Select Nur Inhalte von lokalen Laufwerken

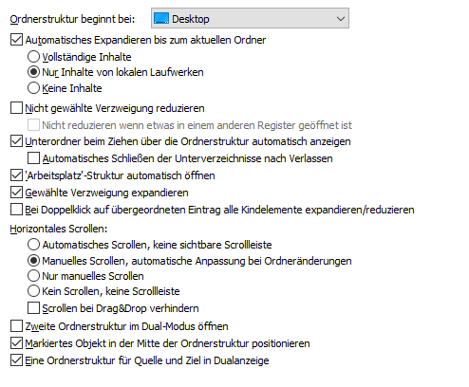click(x=33, y=72)
